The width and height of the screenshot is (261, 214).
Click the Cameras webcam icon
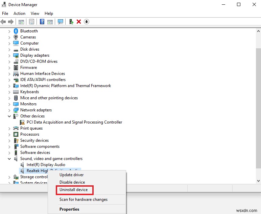(x=16, y=37)
